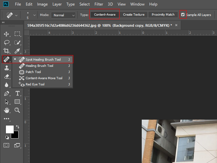Select the Move tool
The width and height of the screenshot is (217, 163).
7,34
